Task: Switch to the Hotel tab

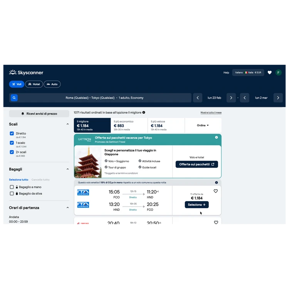Action: point(34,84)
